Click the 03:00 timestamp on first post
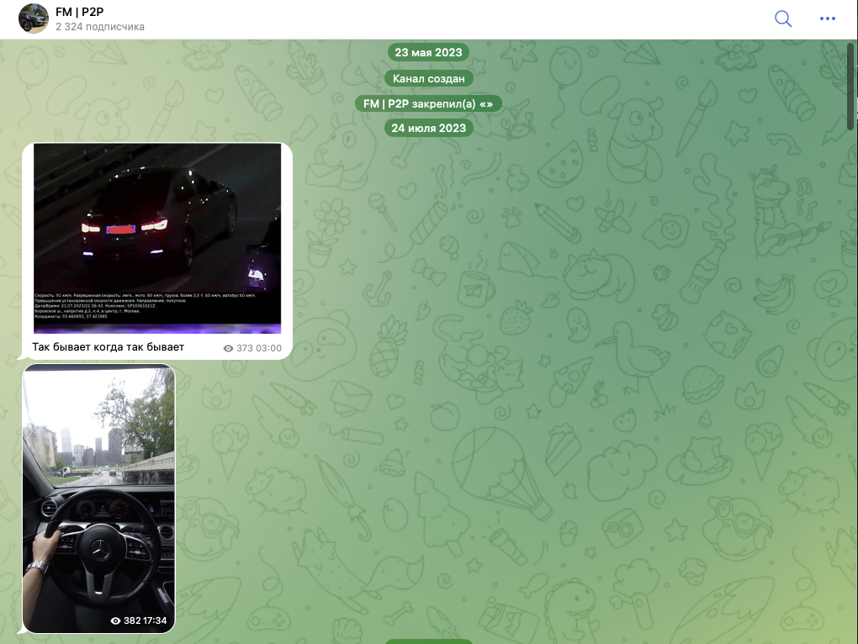 [269, 348]
